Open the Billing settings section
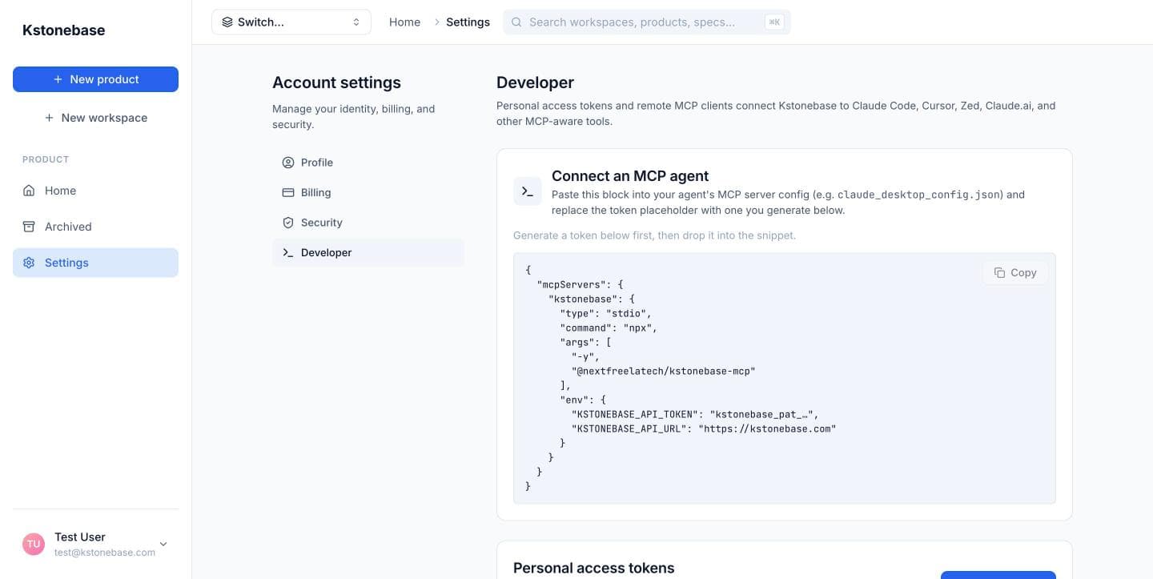 coord(368,192)
